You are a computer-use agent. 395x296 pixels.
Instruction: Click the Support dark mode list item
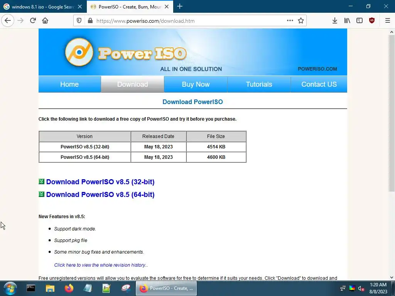coord(75,229)
